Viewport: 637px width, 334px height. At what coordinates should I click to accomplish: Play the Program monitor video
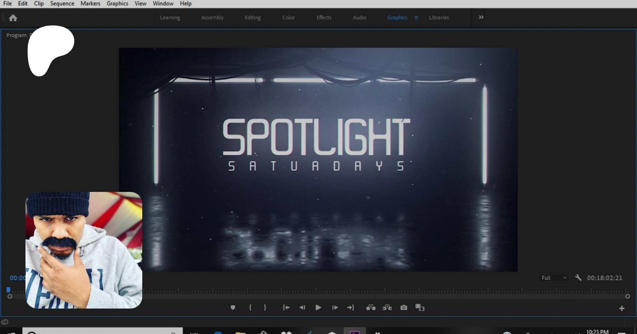[318, 307]
